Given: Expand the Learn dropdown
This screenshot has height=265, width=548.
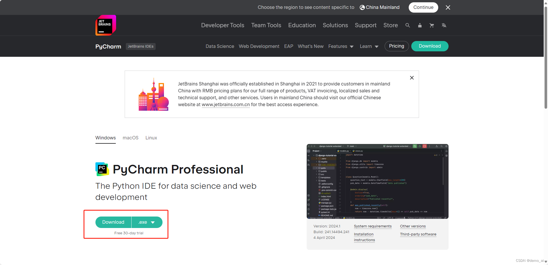Looking at the screenshot, I should pyautogui.click(x=369, y=46).
